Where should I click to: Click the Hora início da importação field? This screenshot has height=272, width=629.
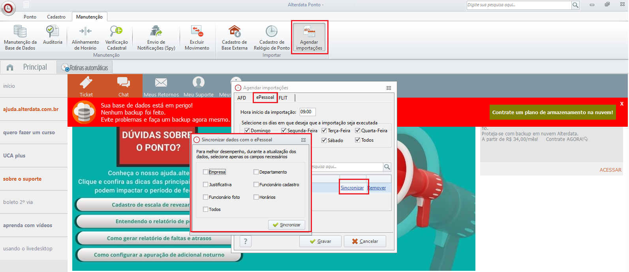(x=308, y=112)
